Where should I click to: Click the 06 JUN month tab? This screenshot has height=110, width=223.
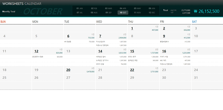pyautogui.click(x=152, y=8)
